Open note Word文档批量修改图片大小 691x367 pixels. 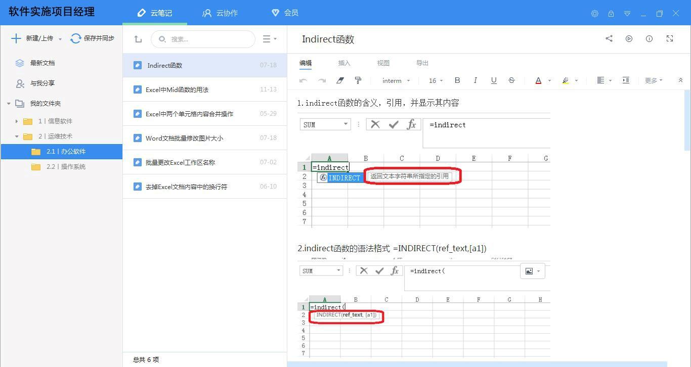[x=204, y=138]
